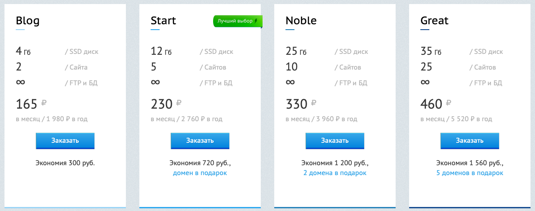Viewport: 535px width, 211px height.
Task: Select the Blog plan heading
Action: (28, 21)
